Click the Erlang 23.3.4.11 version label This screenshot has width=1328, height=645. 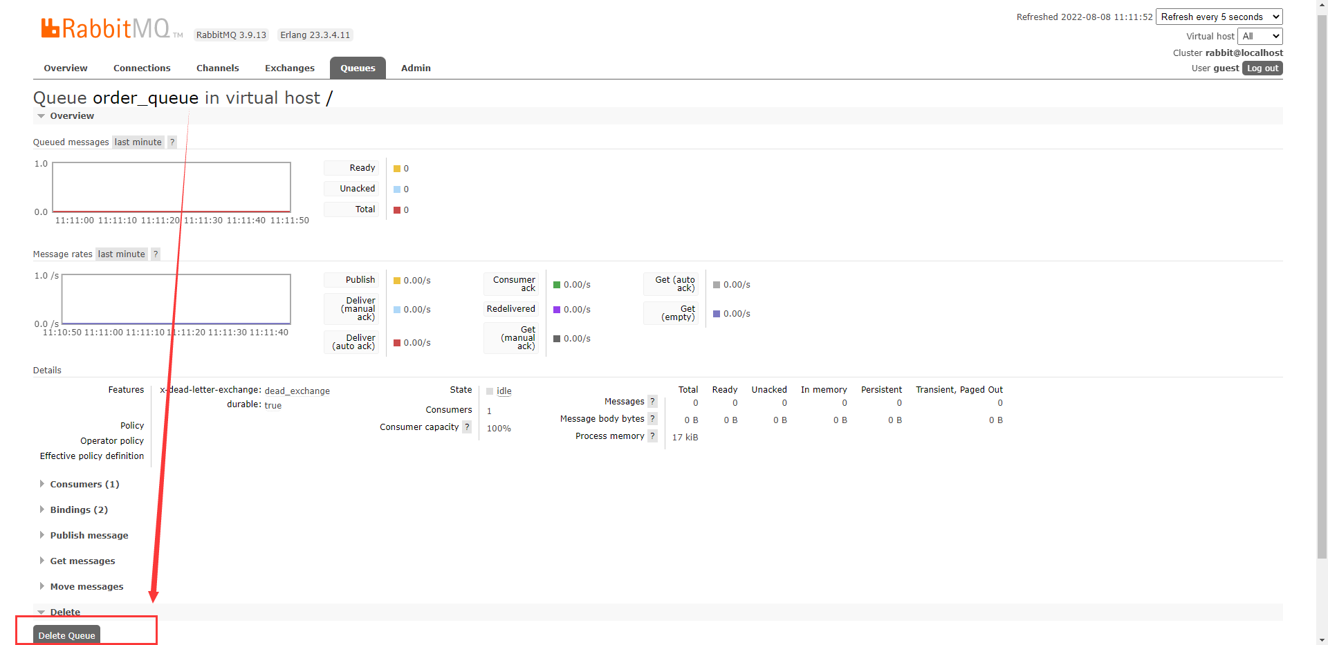315,35
